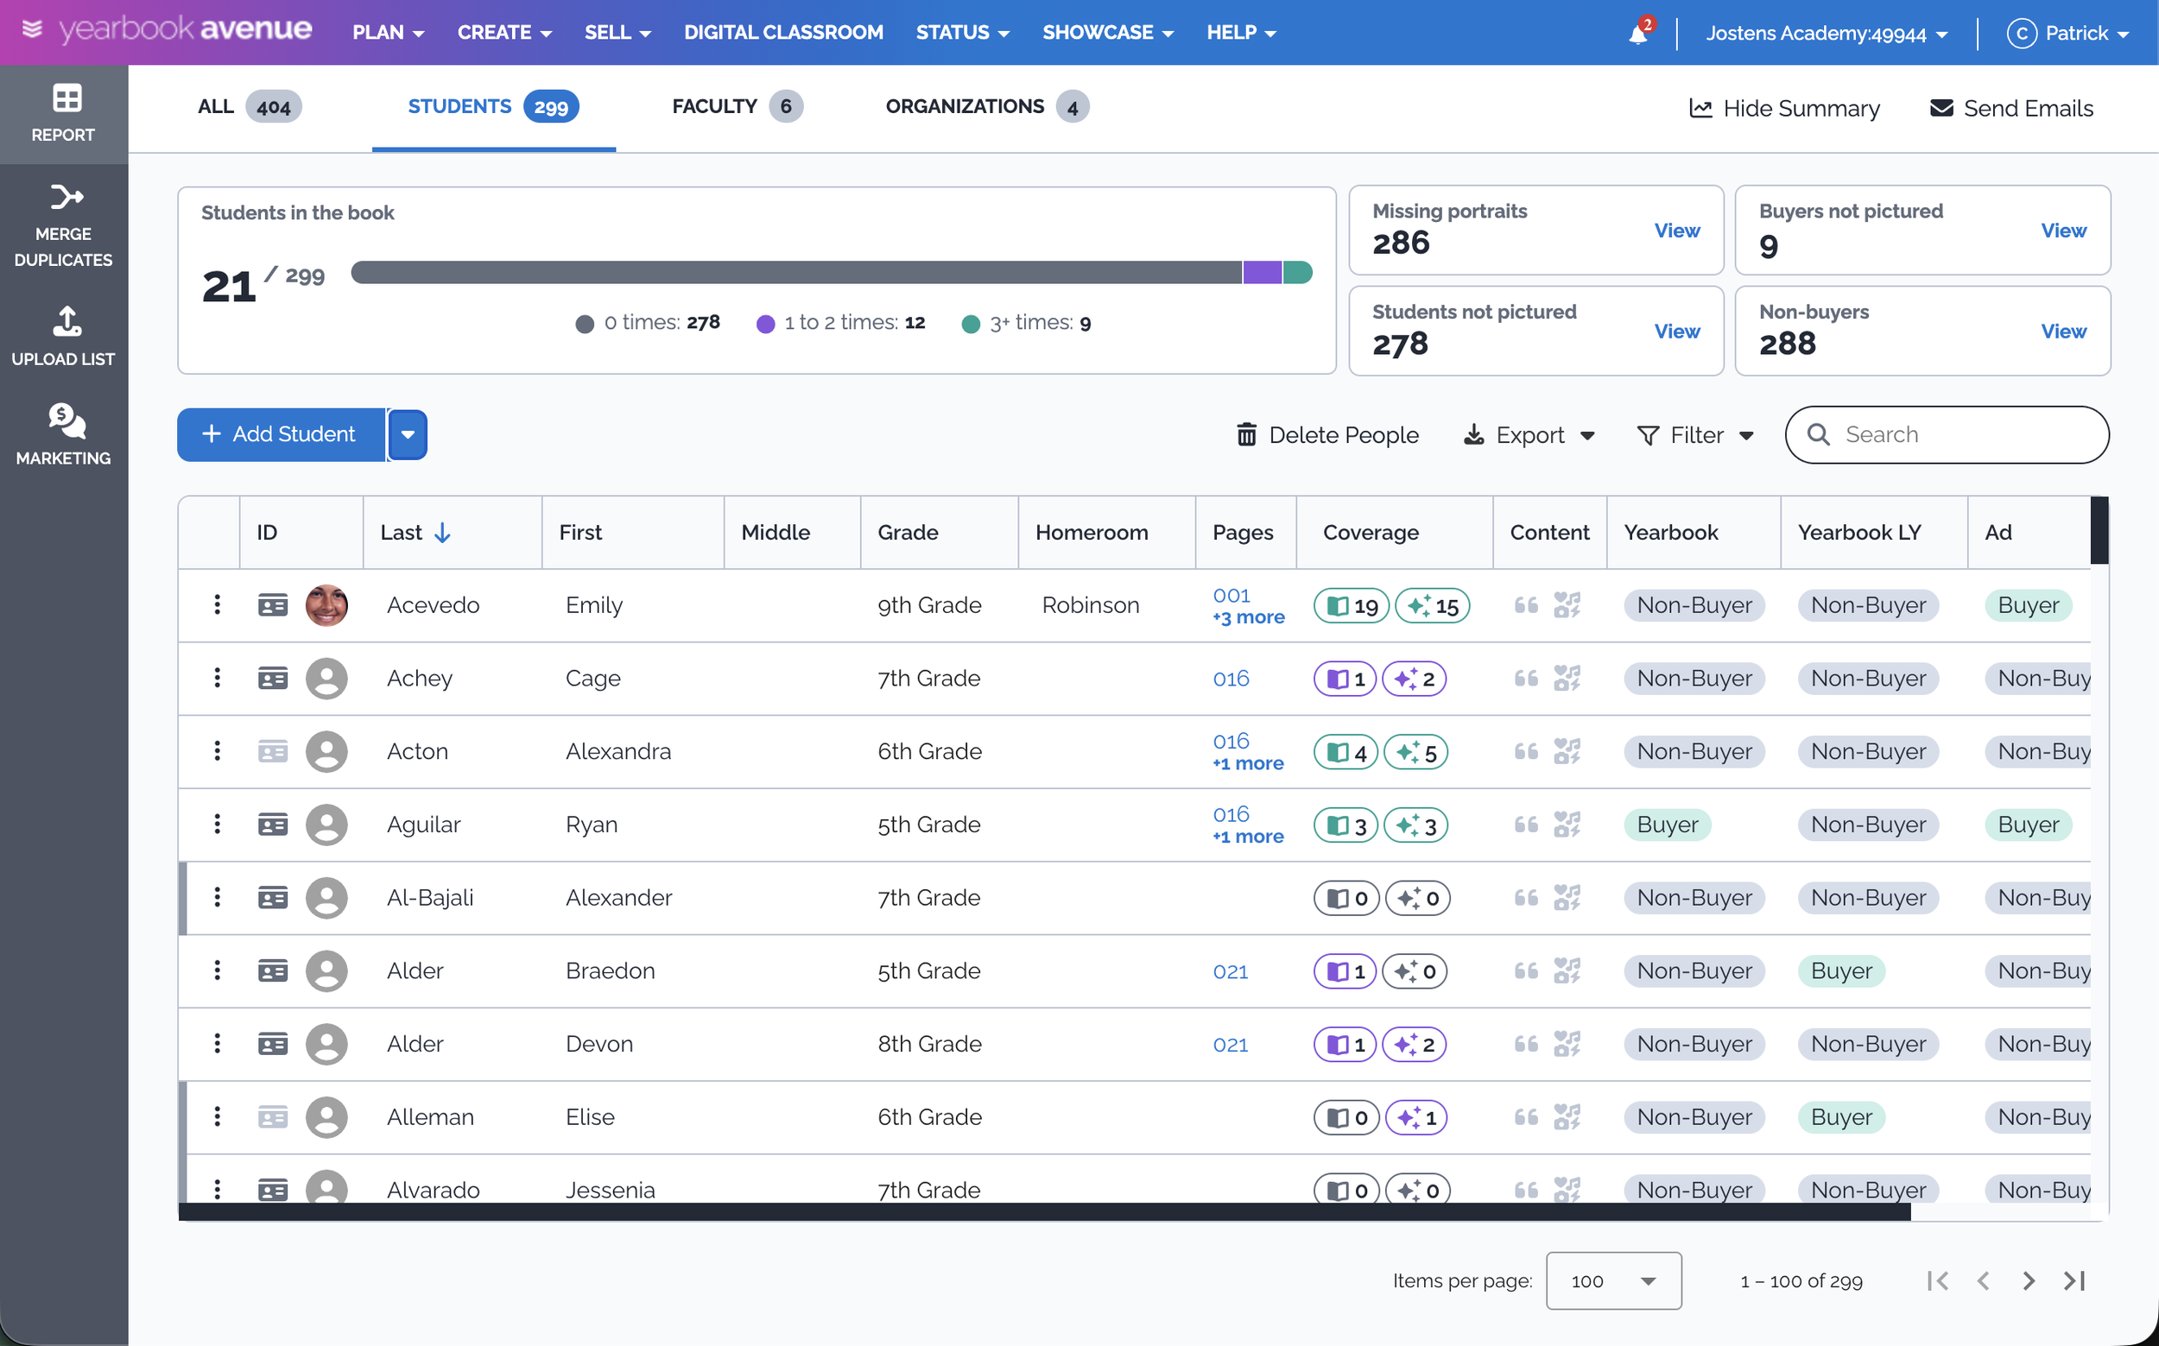
Task: Click the image content icon for Acton
Action: click(x=1567, y=751)
